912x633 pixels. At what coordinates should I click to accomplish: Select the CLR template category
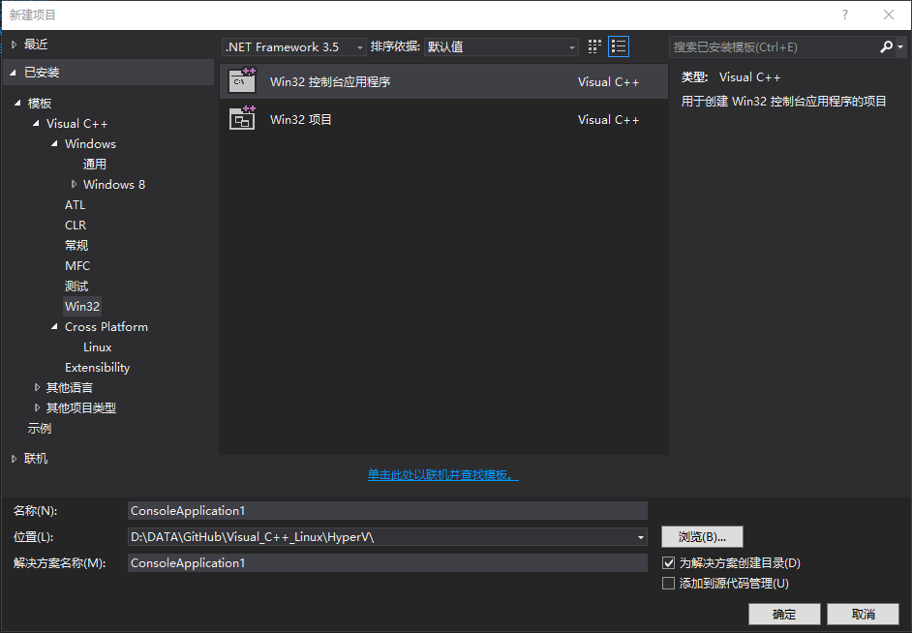tap(76, 225)
